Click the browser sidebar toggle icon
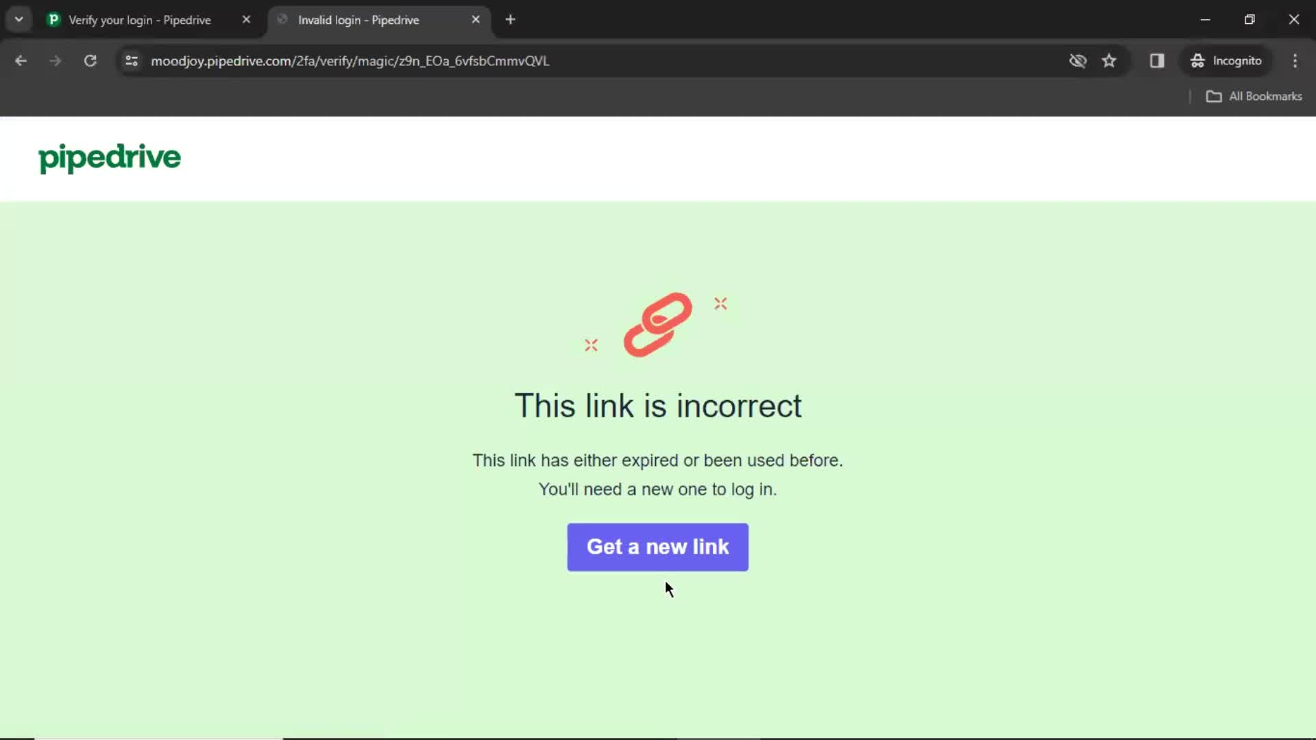 point(1157,60)
